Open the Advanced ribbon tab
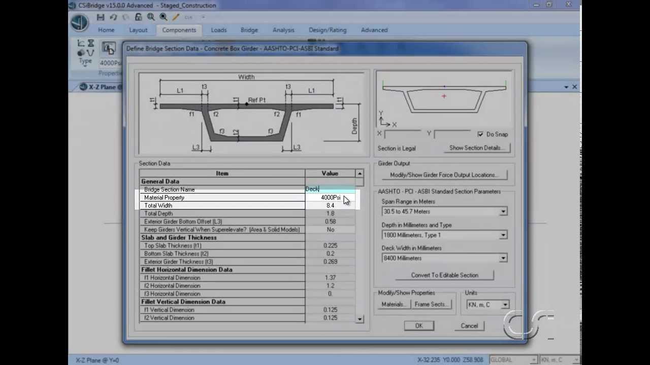The image size is (650, 365). 374,30
